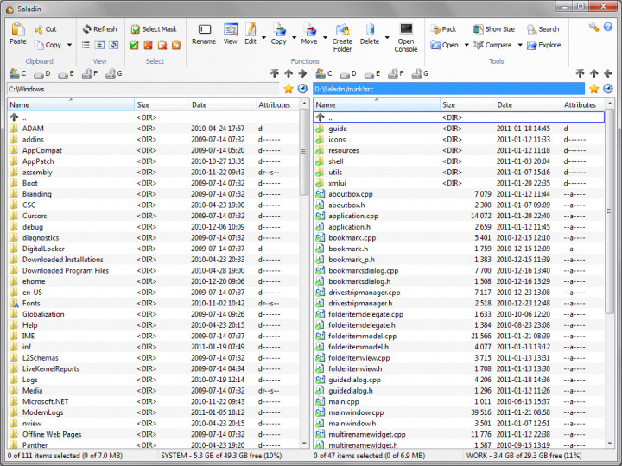This screenshot has width=622, height=466.
Task: Click the Delete trash icon
Action: [370, 34]
